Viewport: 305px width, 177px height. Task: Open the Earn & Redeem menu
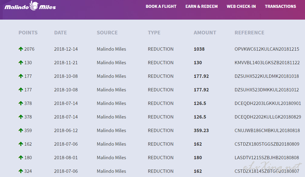pyautogui.click(x=201, y=6)
